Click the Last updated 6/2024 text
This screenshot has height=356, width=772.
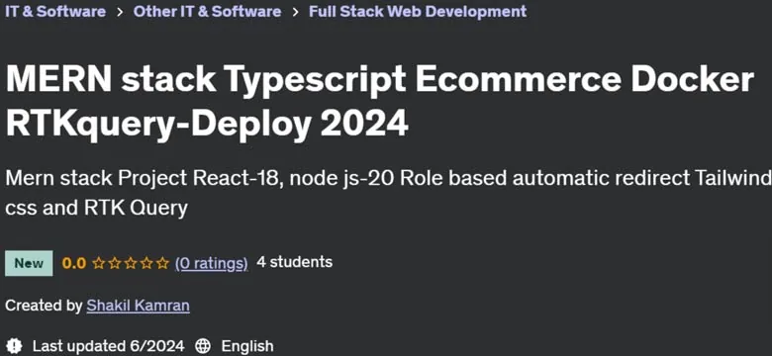tap(108, 346)
